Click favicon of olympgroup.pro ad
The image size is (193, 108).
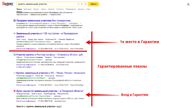pos(15,73)
